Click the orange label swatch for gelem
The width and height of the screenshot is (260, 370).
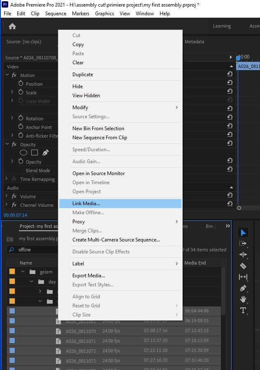click(x=12, y=272)
